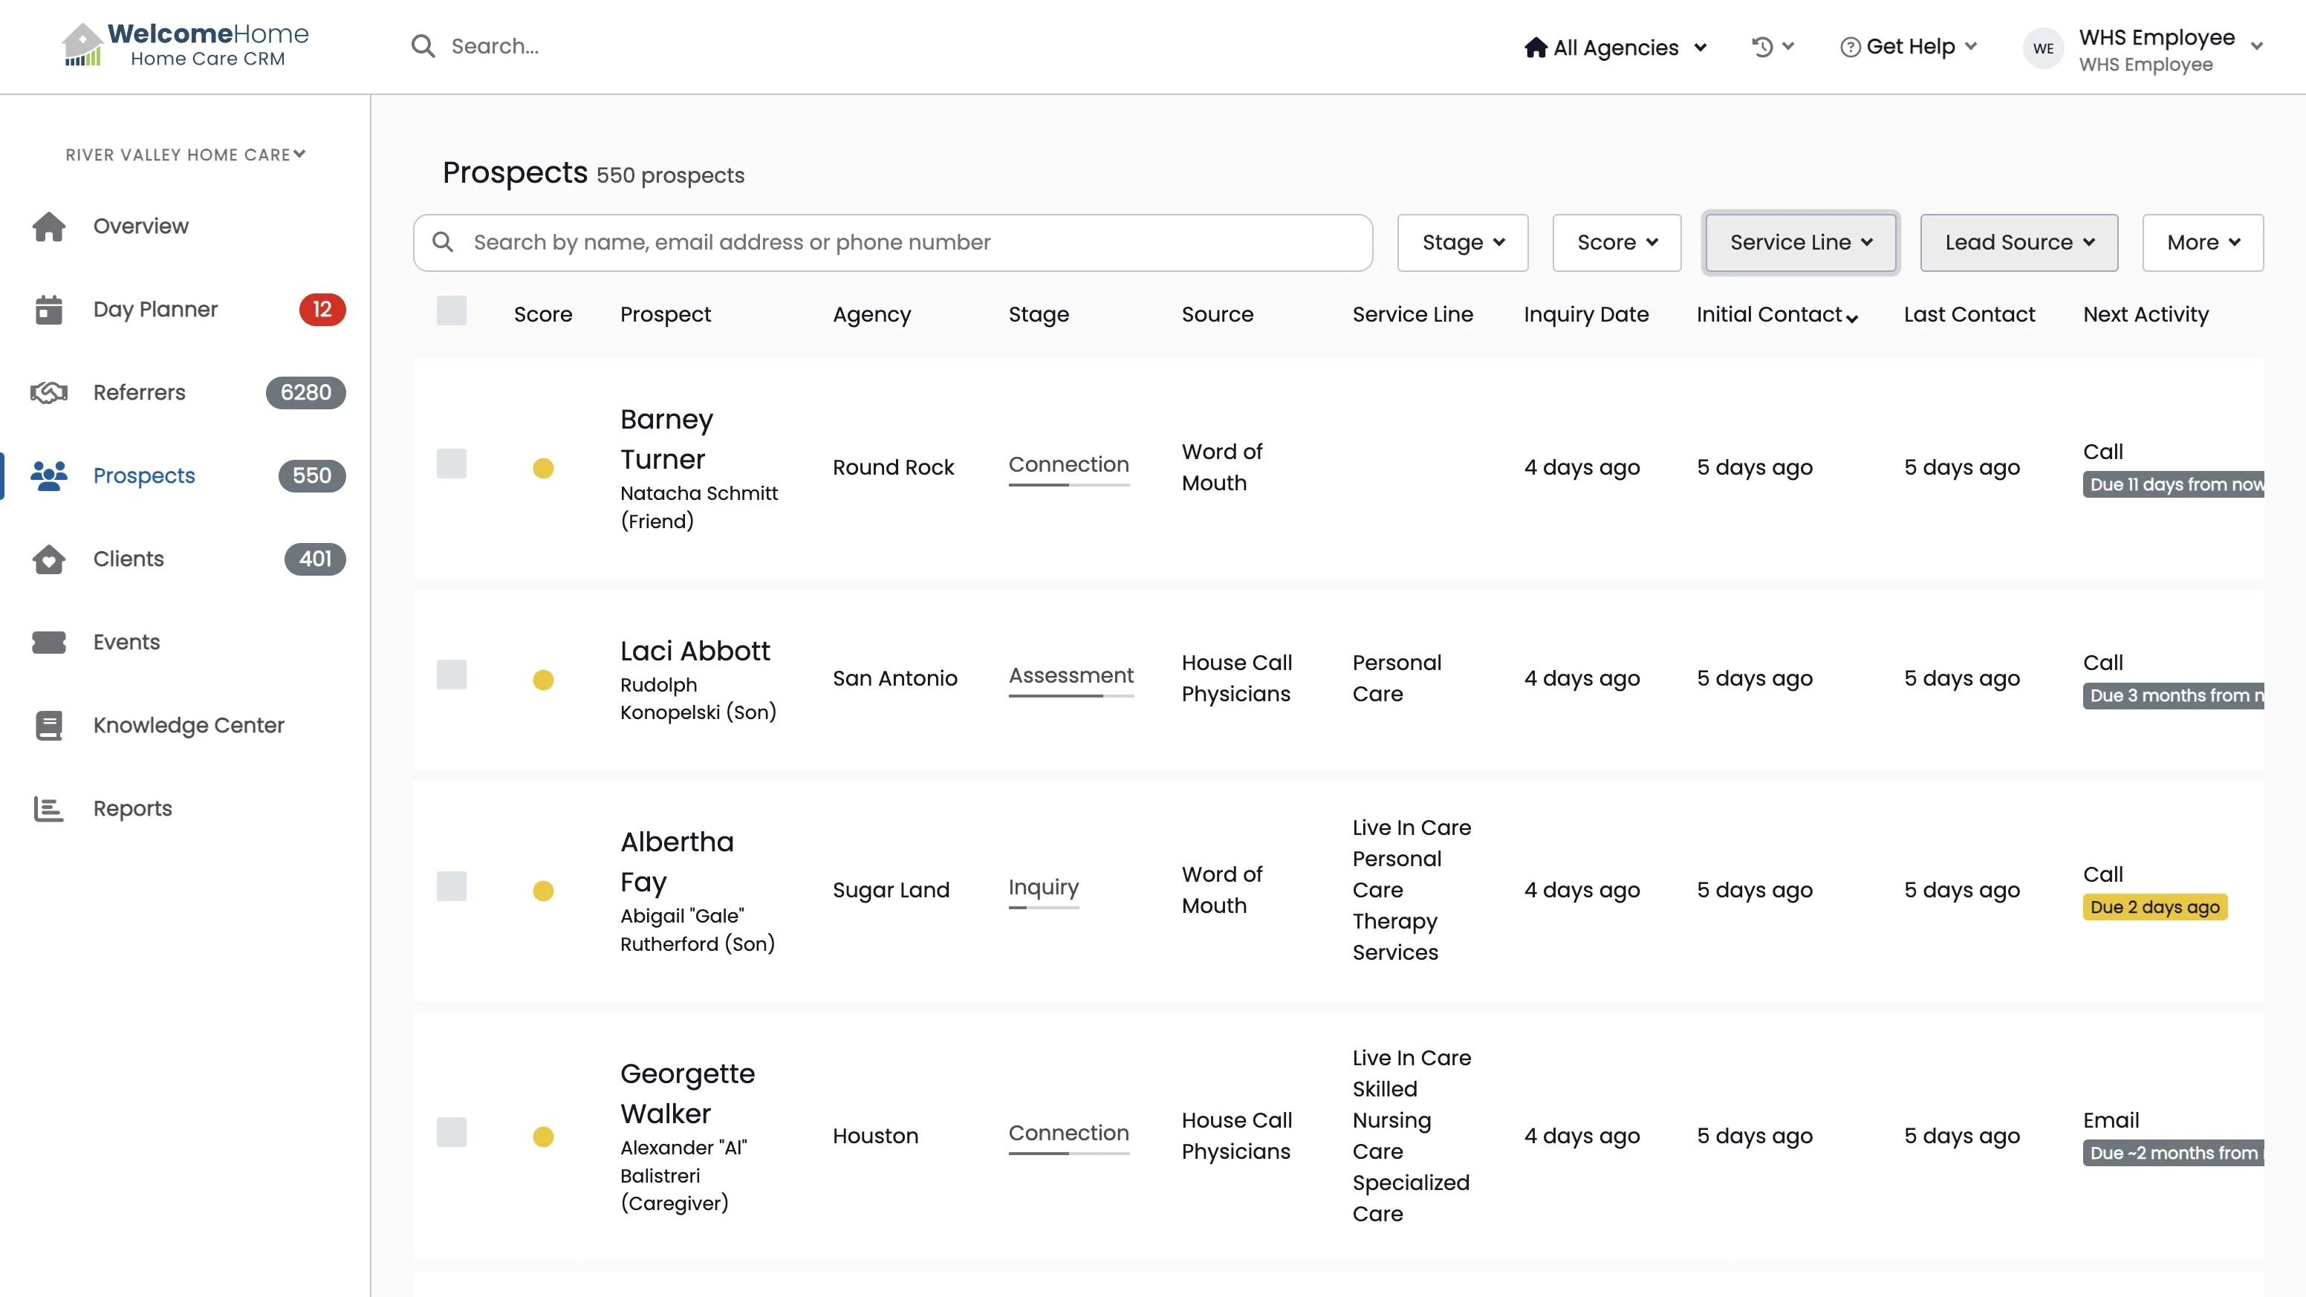Click Alberta Fay's Inquiry stage progress bar

(x=1043, y=907)
